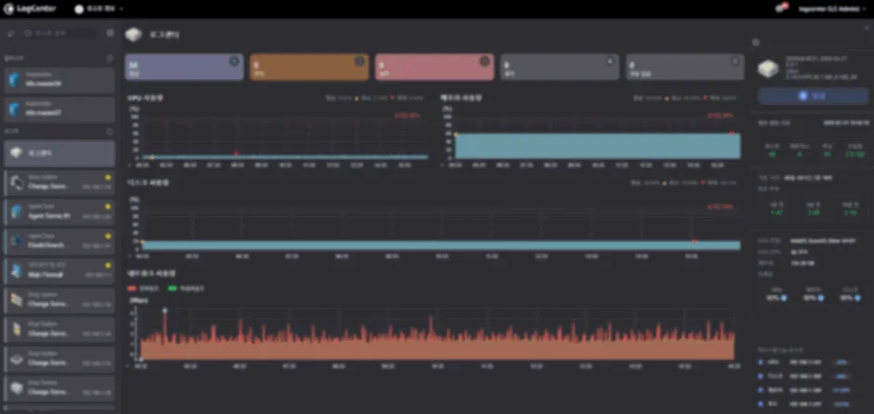
Task: Click the gear icon above right details panel
Action: click(756, 43)
